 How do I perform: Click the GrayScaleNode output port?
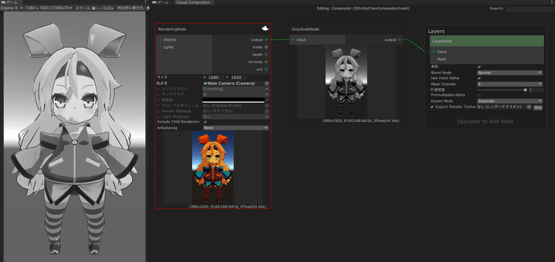[x=400, y=40]
